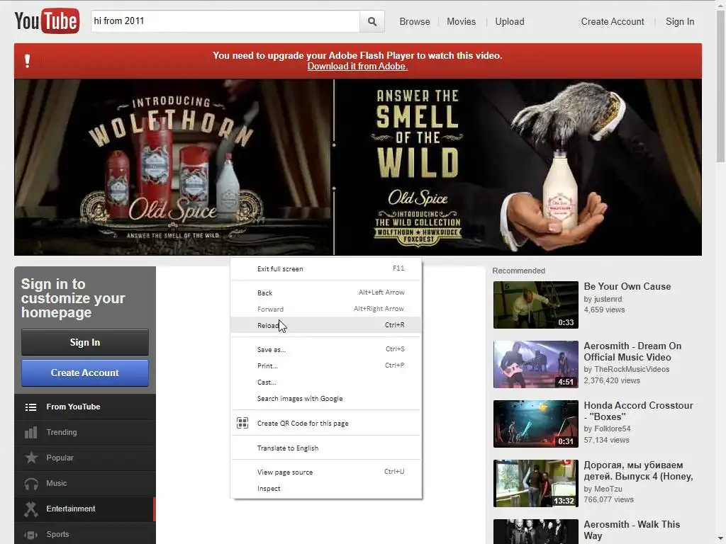Click the exclamation alert icon
The image size is (726, 544).
[28, 61]
